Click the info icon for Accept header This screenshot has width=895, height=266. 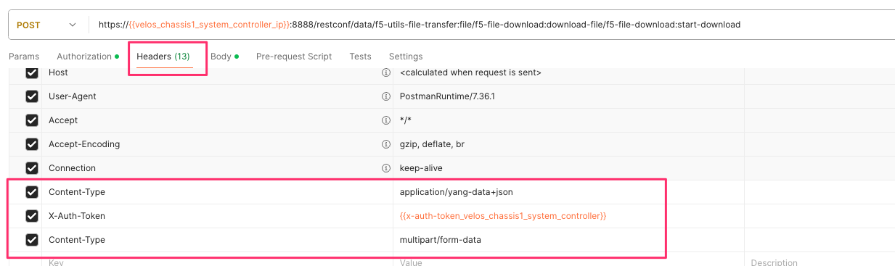coord(385,120)
